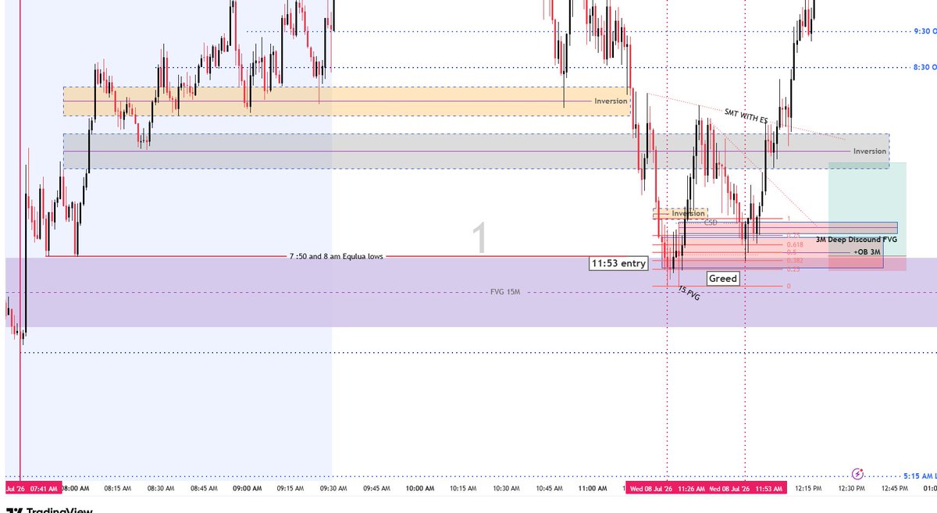Click '10:45 AM' on the time axis
Screen dimensions: 937x513
(x=549, y=489)
